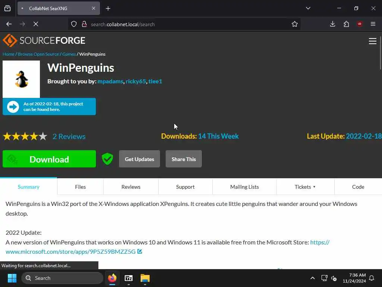This screenshot has height=287, width=382.
Task: Click the network status tray icon
Action: [x=324, y=278]
